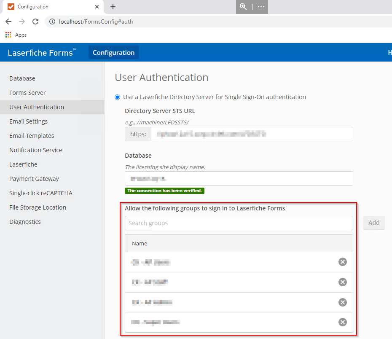Open the Diagnostics page

(52, 222)
